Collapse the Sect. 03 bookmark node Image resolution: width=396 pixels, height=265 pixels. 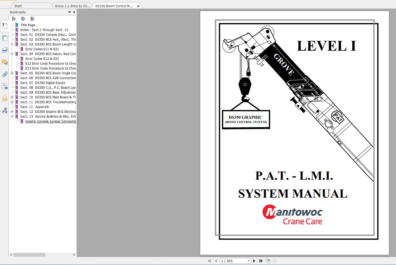(x=12, y=44)
